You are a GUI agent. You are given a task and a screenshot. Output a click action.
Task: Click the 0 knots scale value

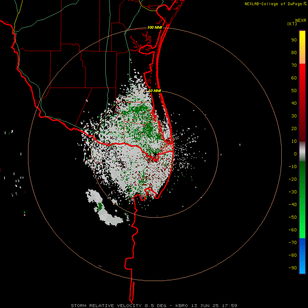click(295, 154)
